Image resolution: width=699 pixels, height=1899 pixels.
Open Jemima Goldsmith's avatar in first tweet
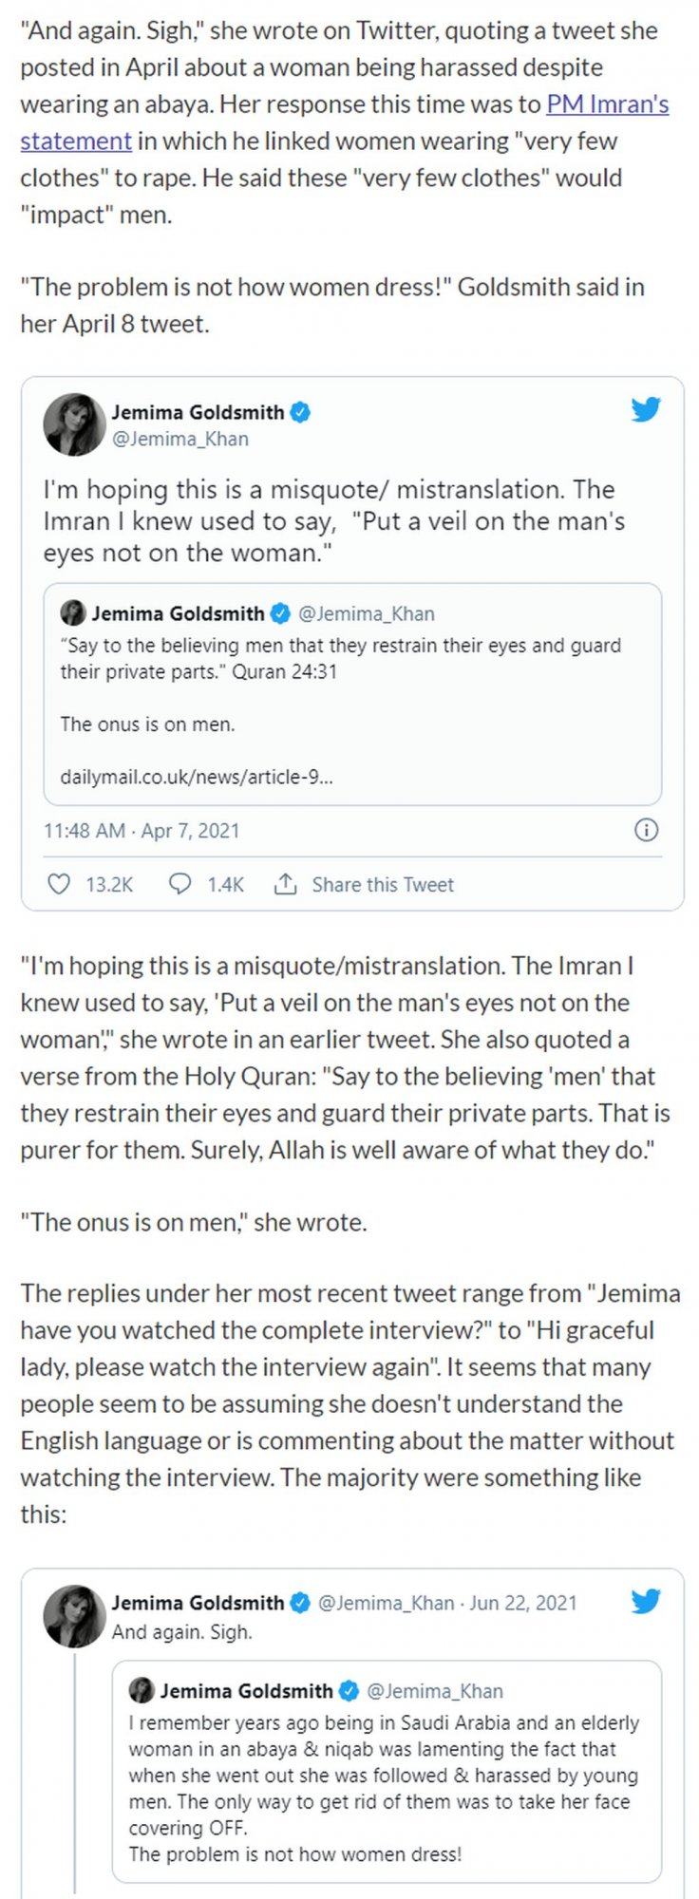click(x=74, y=424)
